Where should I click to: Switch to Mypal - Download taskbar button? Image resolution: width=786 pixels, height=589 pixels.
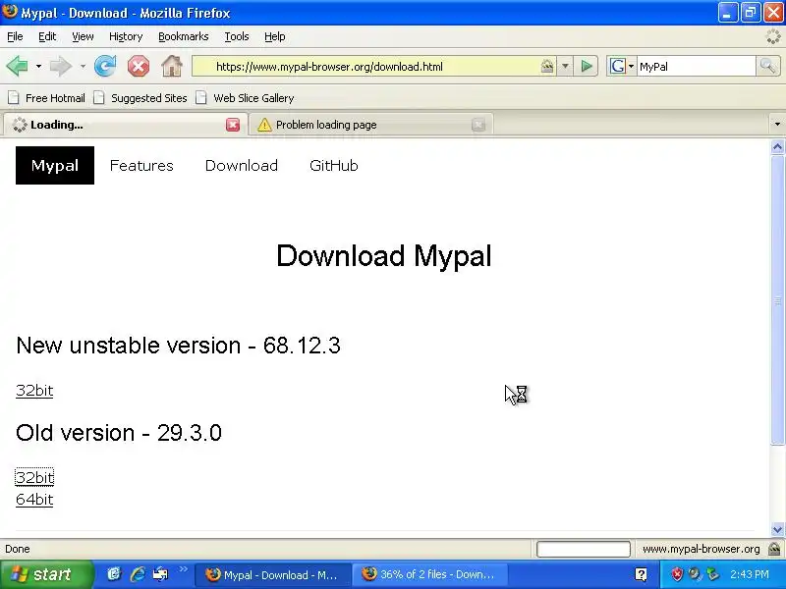click(272, 574)
